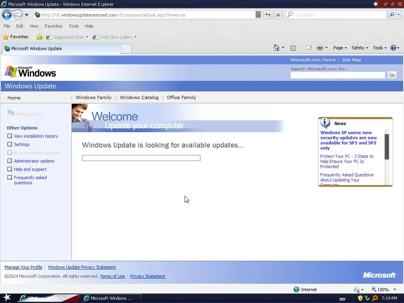This screenshot has height=303, width=404.
Task: Open the recent pages dropdown beside Forward
Action: [x=26, y=15]
